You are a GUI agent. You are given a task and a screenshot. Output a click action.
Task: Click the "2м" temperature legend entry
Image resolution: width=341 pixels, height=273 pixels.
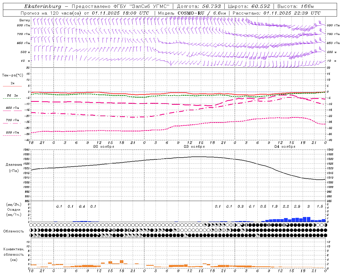coord(13,83)
